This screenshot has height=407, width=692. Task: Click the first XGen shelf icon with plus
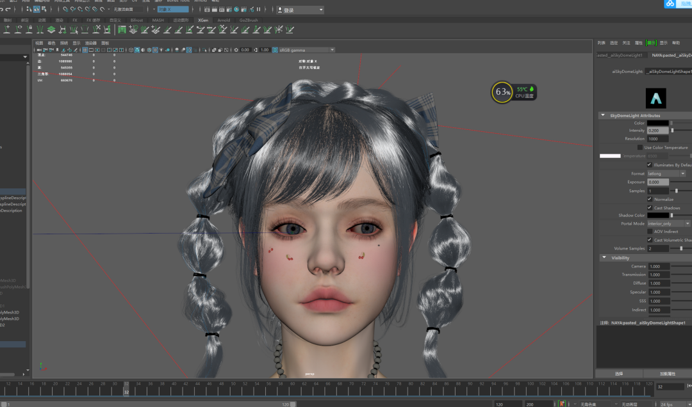(7, 29)
